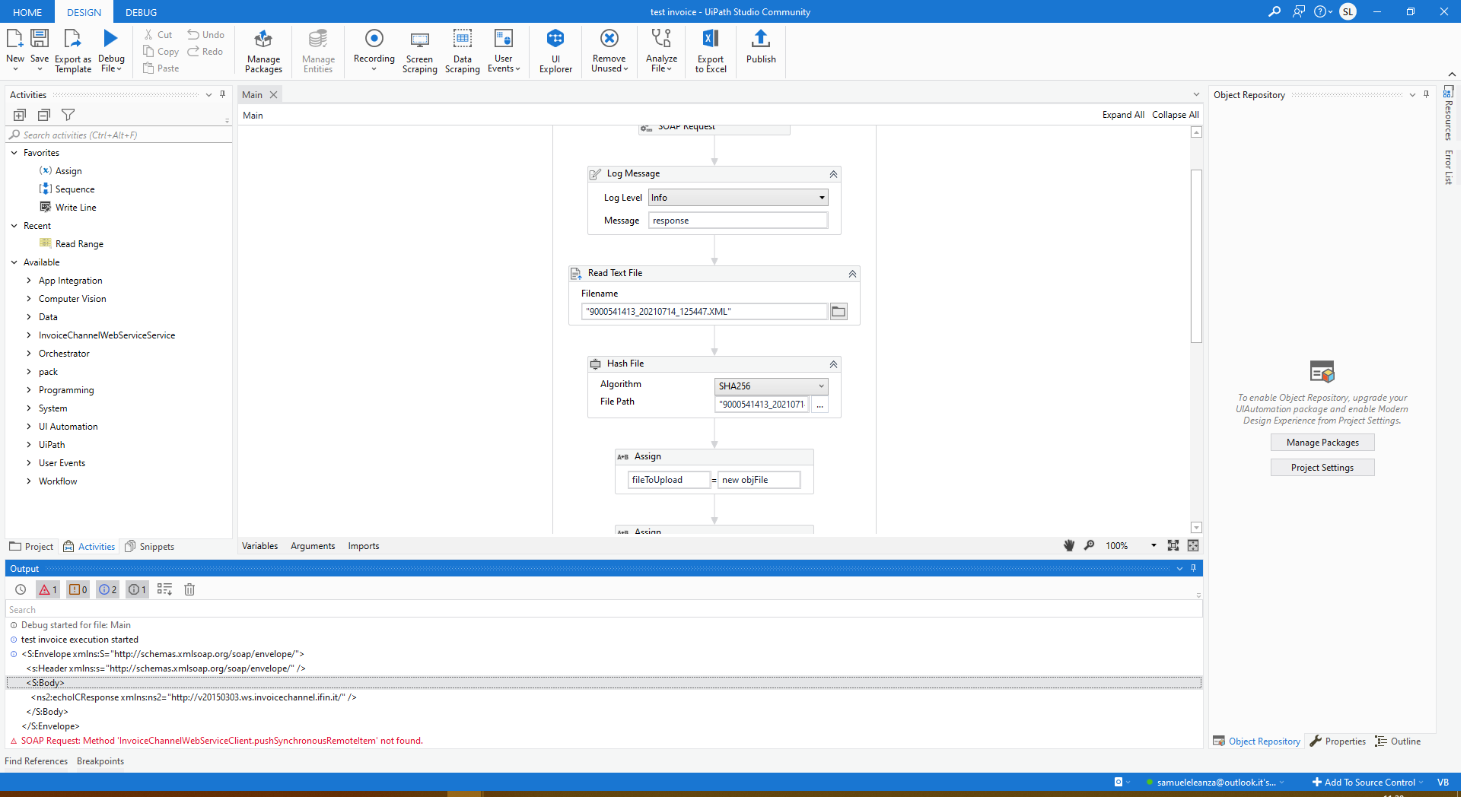Click the Manage Packages button in Object Repository
Viewport: 1467px width, 797px height.
1322,443
